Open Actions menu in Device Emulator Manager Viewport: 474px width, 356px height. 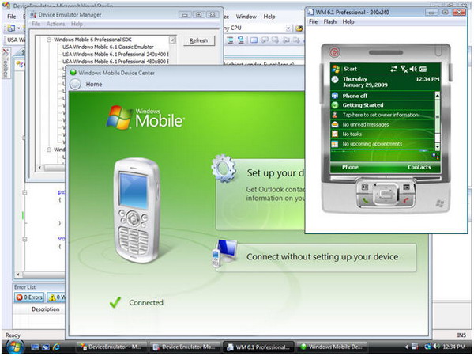click(x=55, y=24)
